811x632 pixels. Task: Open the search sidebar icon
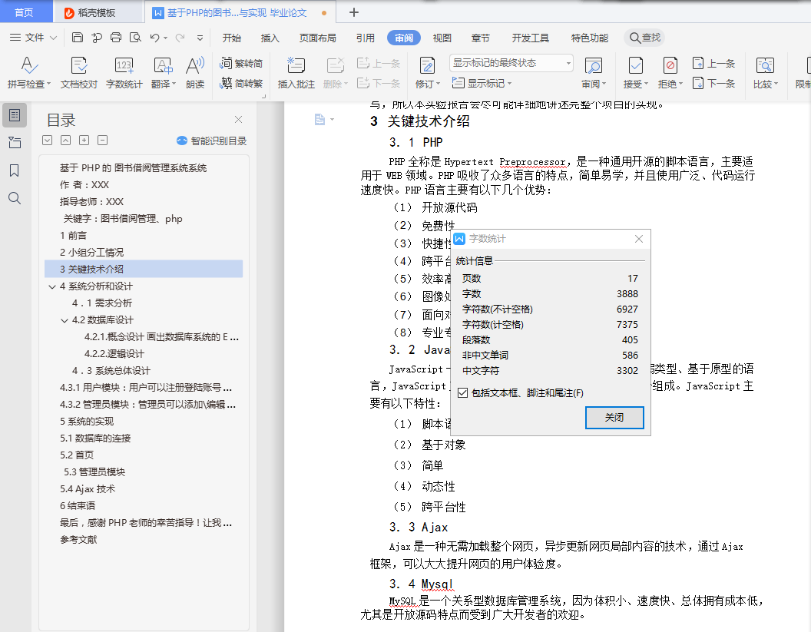pos(15,198)
